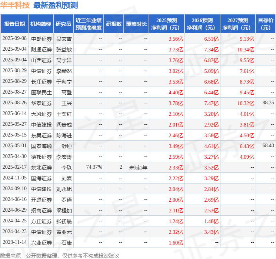Viewport: 276px width, 259px height.
Task: Select analyst name 于海宁
Action: (64, 82)
